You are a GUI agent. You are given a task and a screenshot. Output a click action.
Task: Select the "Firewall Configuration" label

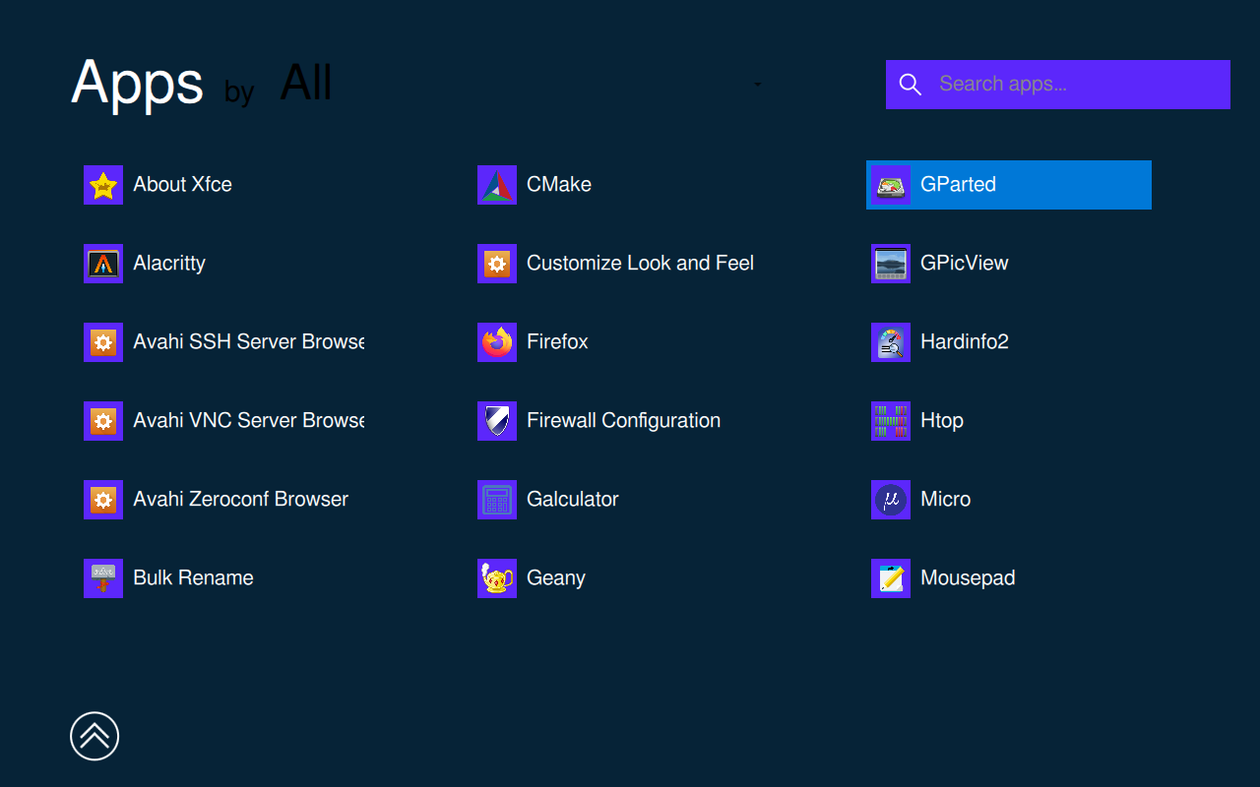point(624,421)
